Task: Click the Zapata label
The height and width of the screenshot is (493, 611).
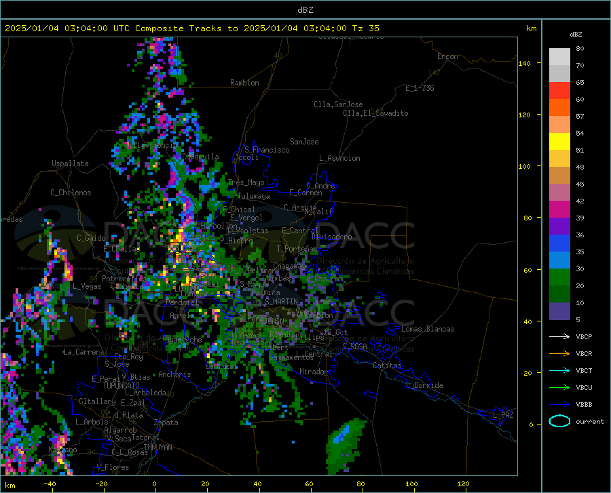Action: click(166, 422)
